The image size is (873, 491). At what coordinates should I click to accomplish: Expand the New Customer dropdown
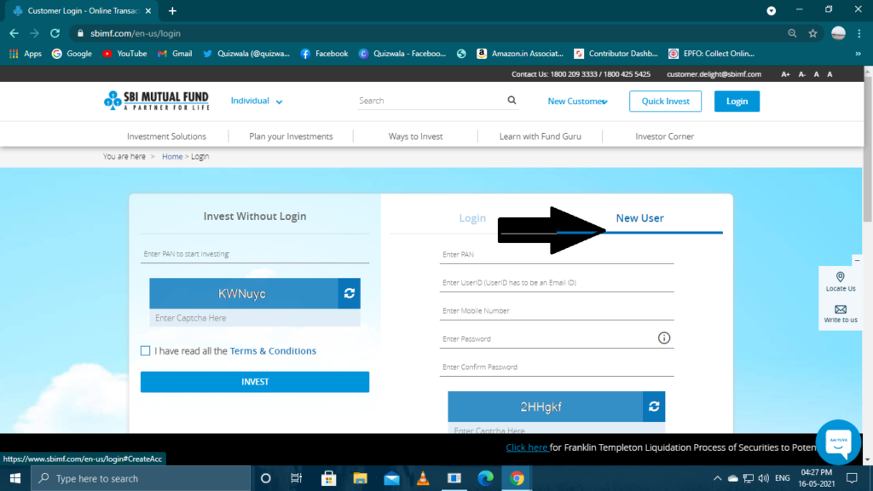click(577, 101)
